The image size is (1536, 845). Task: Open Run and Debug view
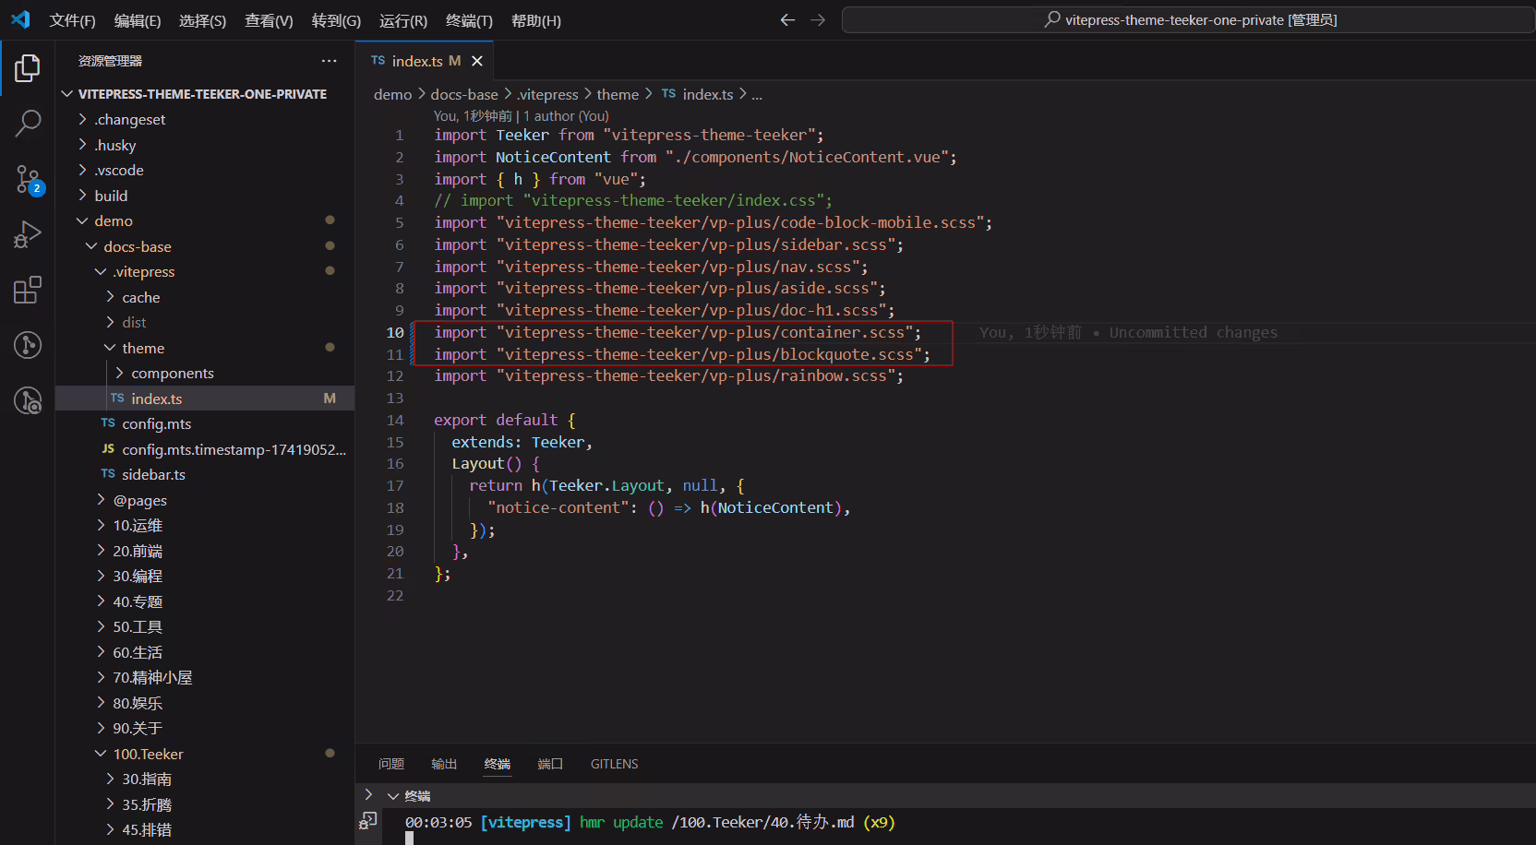tap(28, 234)
